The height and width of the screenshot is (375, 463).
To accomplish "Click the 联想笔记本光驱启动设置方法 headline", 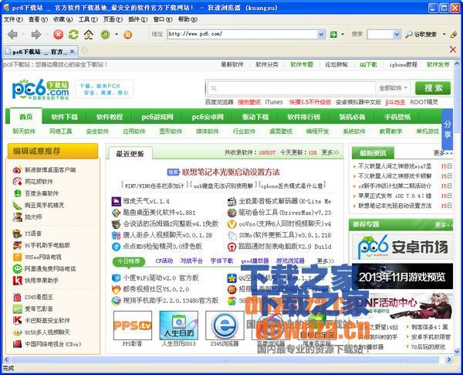I will 230,172.
